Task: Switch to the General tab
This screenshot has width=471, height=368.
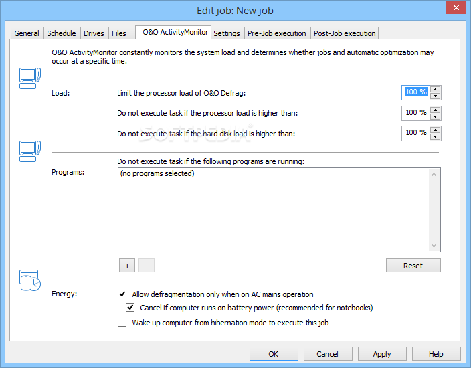Action: (x=27, y=33)
